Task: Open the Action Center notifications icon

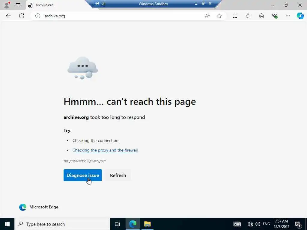Action: click(298, 224)
